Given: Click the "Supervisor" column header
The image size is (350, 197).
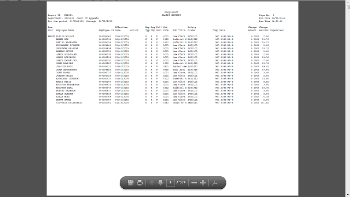Looking at the screenshot, I should pyautogui.click(x=277, y=31).
